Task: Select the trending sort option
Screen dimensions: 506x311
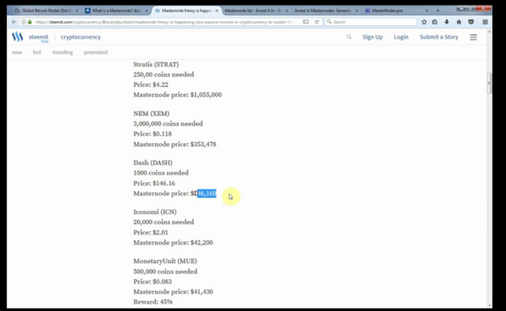Action: [62, 52]
